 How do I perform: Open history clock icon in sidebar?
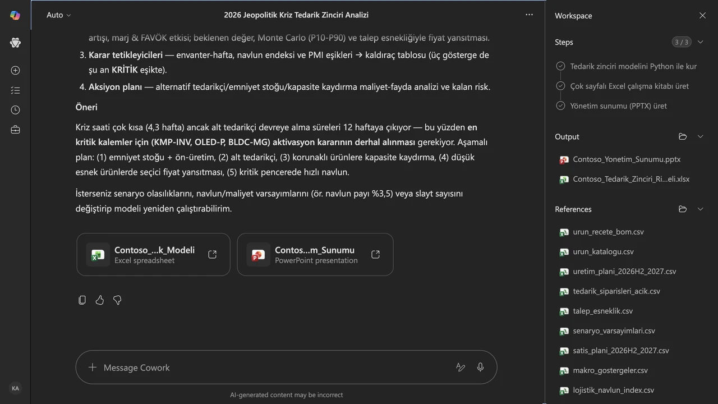pos(15,110)
